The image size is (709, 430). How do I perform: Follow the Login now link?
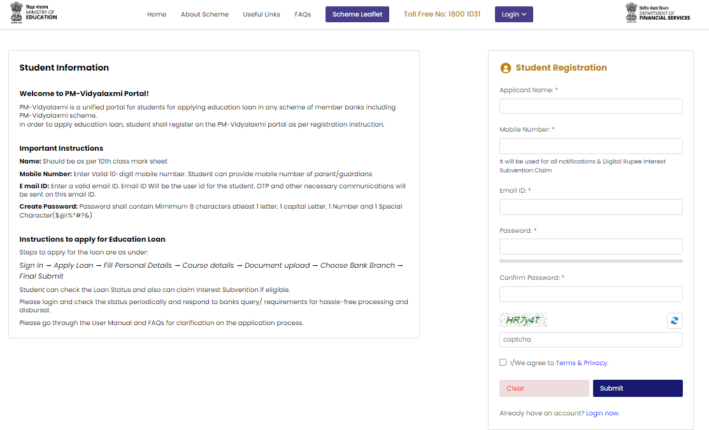tap(602, 413)
